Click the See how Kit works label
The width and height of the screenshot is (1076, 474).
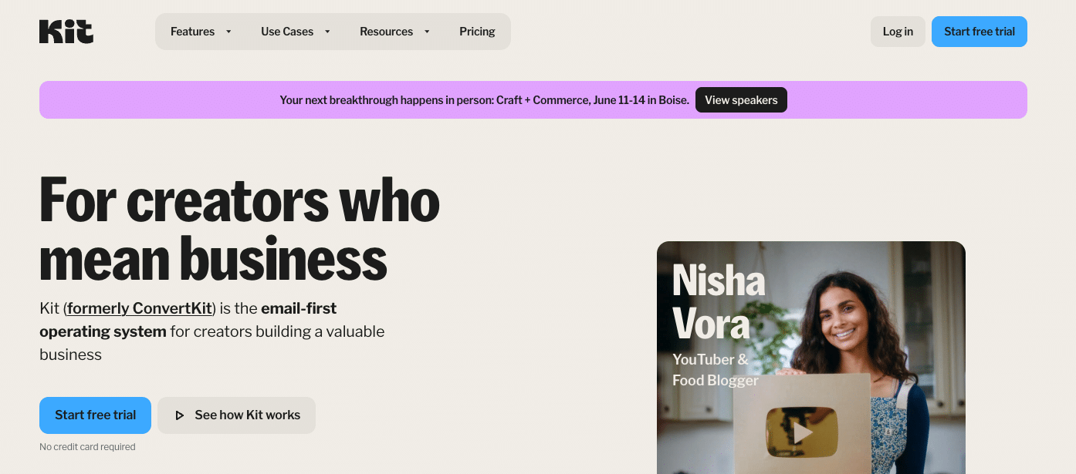pos(247,415)
